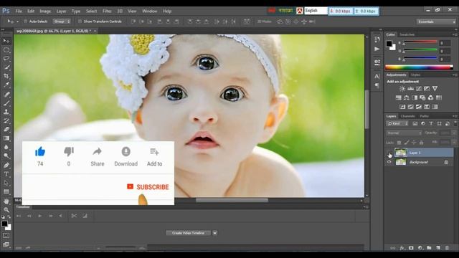Viewport: 459px width, 258px height.
Task: Open the File menu
Action: (x=19, y=11)
